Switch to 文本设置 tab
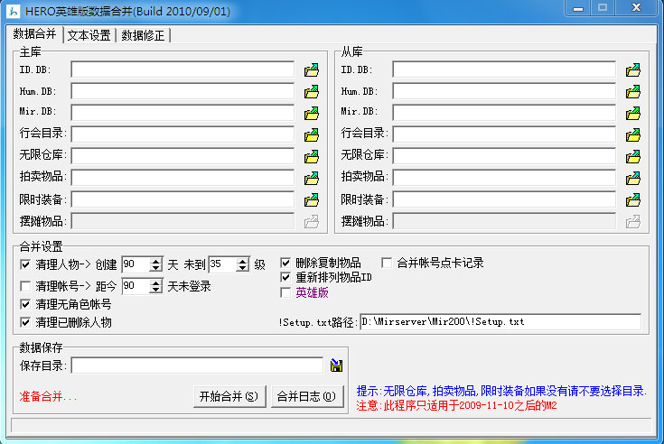 pyautogui.click(x=89, y=35)
